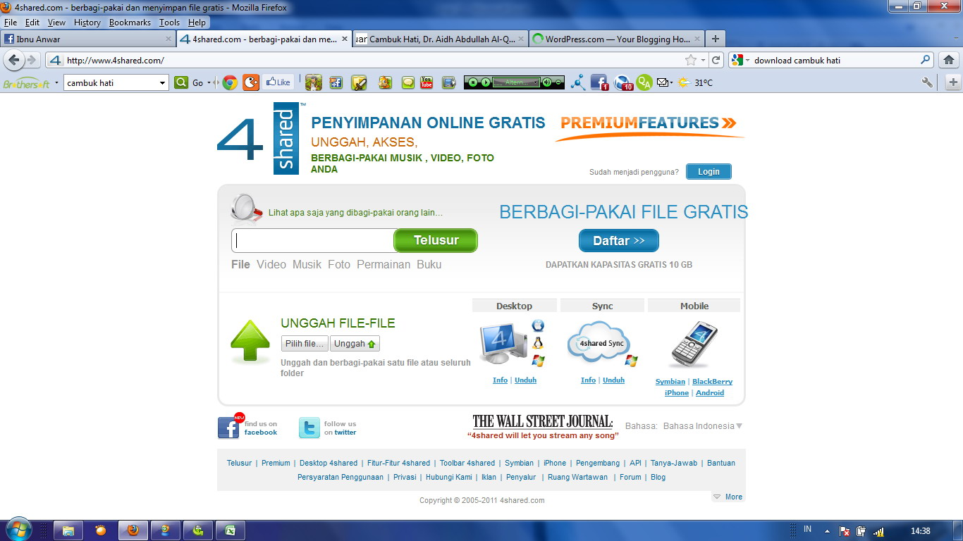Select the Foto search category
963x541 pixels.
coord(339,264)
